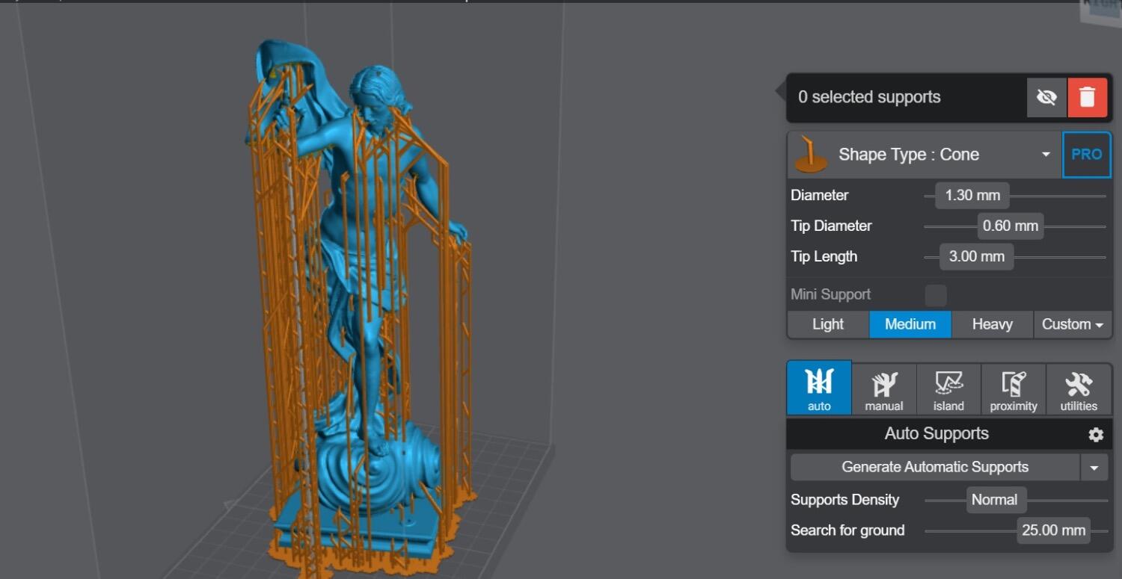Screen dimensions: 1122x579
Task: Toggle the PRO mode button
Action: coord(1086,155)
